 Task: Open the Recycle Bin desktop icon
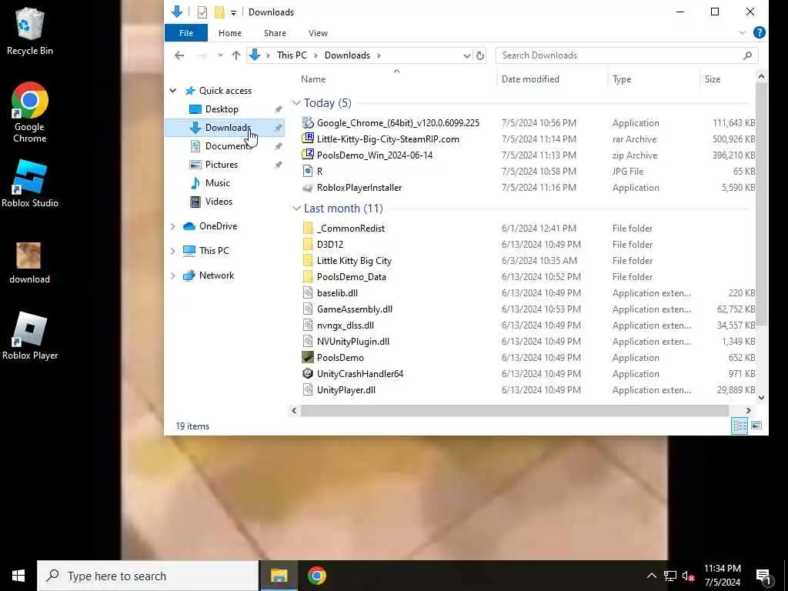click(30, 31)
